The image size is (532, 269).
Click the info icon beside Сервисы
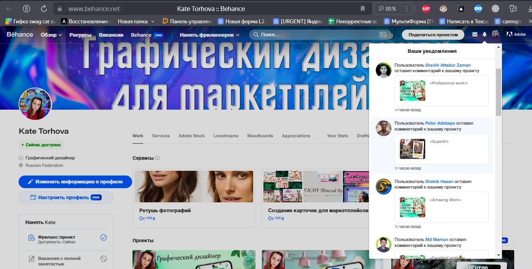click(157, 158)
